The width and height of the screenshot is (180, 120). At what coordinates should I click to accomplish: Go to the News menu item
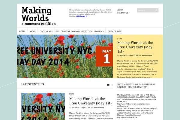(x=32, y=31)
